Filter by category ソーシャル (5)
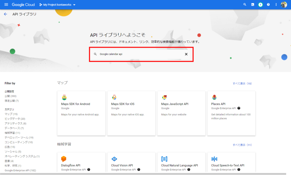The image size is (291, 175). (13, 152)
